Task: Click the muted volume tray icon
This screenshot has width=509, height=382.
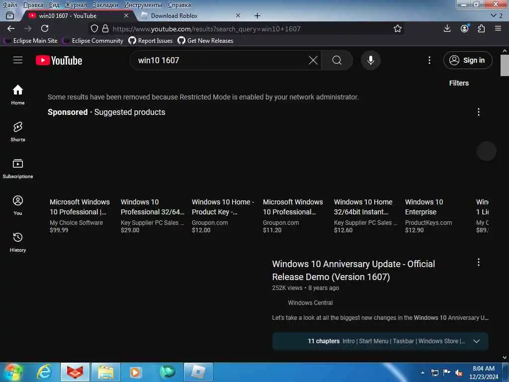Action: coord(458,373)
